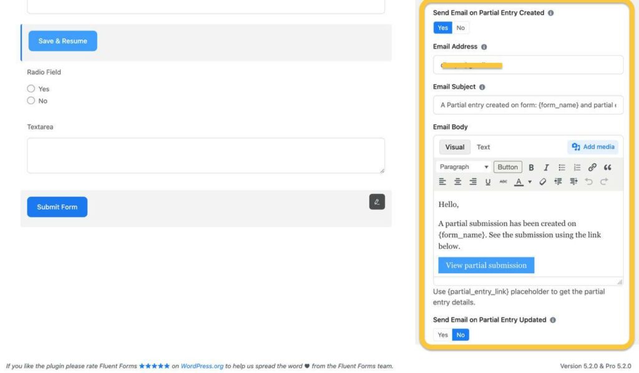Viewport: 639px width, 373px height.
Task: Click the five-star rating in footer
Action: click(x=154, y=366)
